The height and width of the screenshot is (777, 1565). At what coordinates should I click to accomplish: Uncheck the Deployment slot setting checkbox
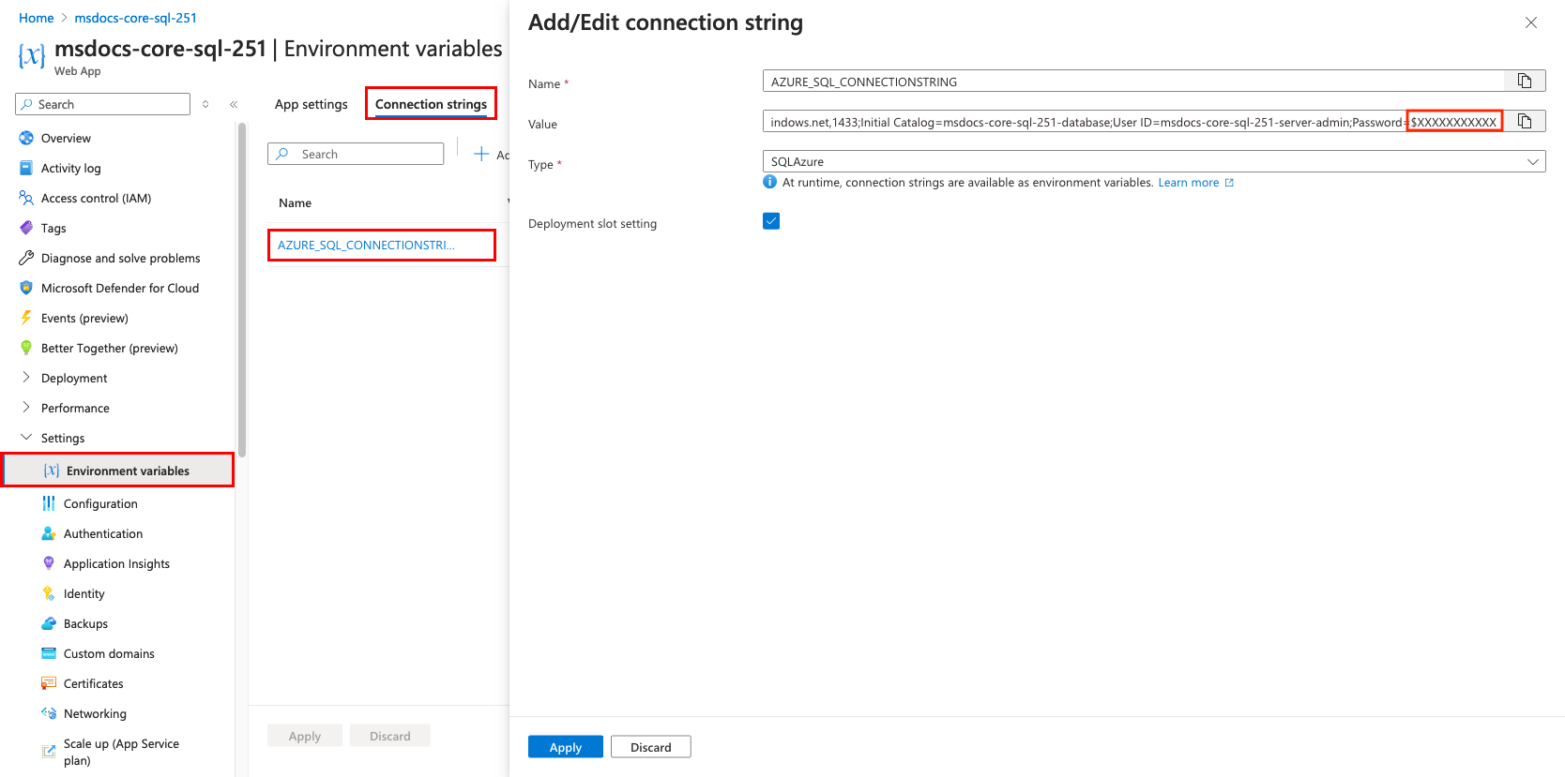770,220
